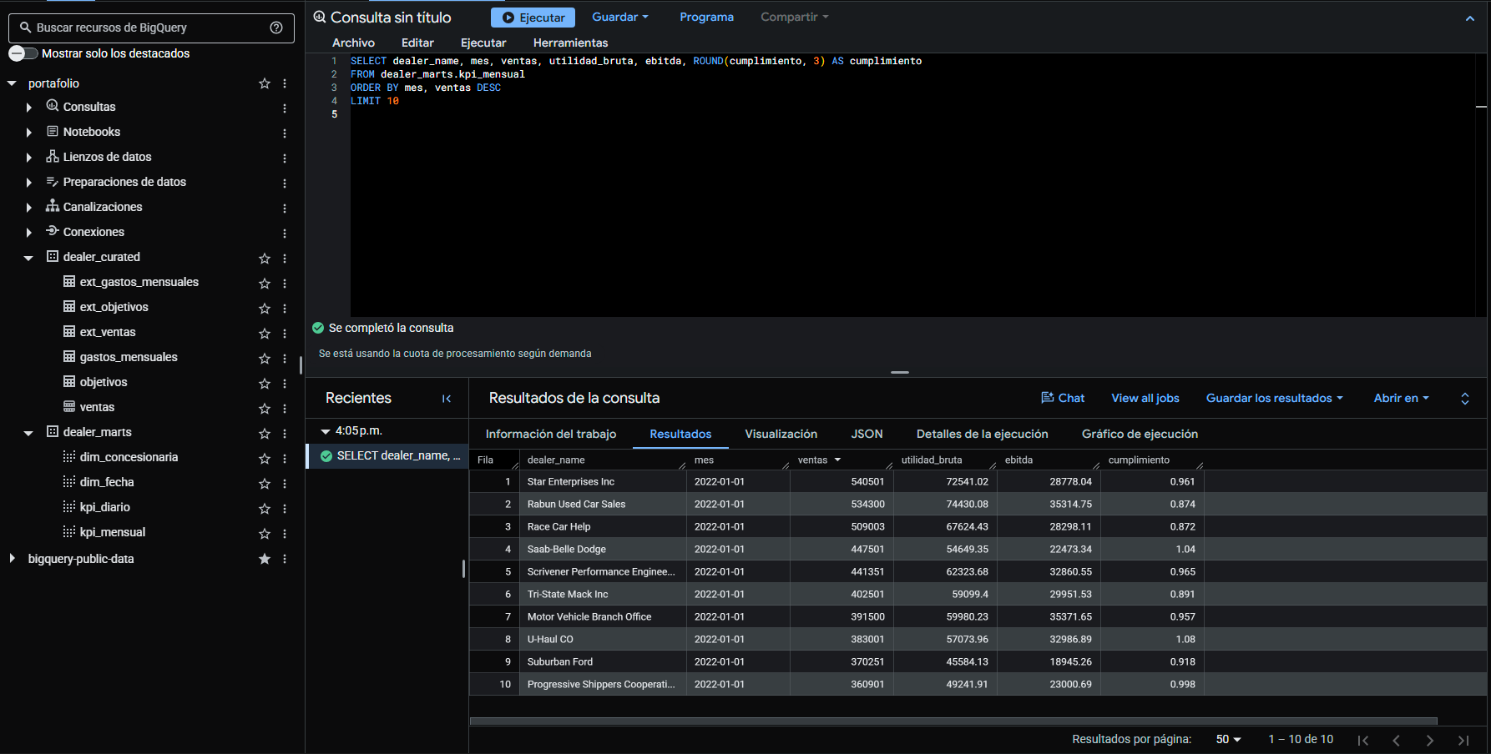Expand the Notebooks node
The image size is (1491, 754).
29,133
